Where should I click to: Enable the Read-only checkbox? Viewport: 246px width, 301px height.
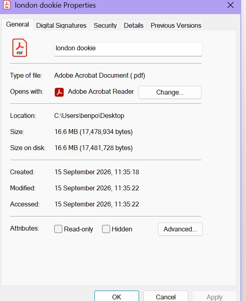click(58, 229)
